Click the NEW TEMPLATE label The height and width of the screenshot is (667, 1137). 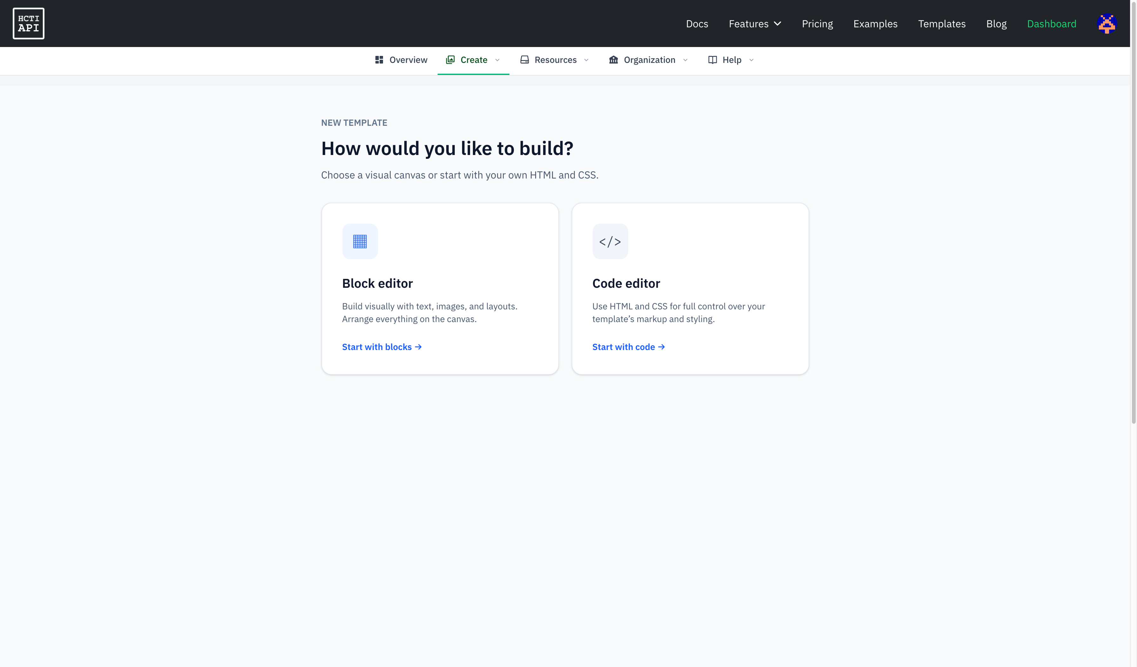click(x=354, y=123)
